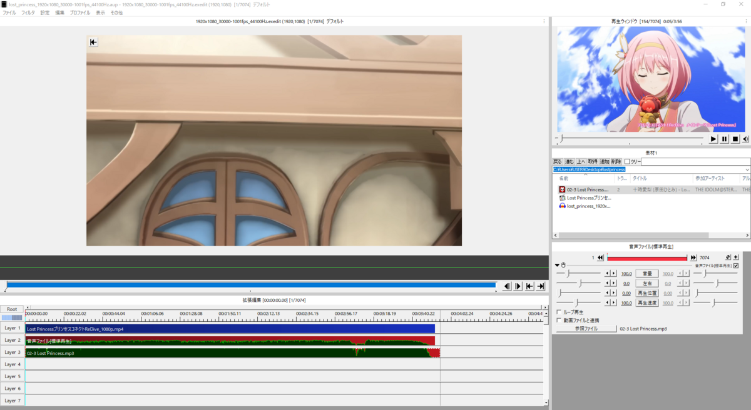The image size is (751, 410).
Task: Toggle visibility of Layer 5
Action: [x=12, y=376]
